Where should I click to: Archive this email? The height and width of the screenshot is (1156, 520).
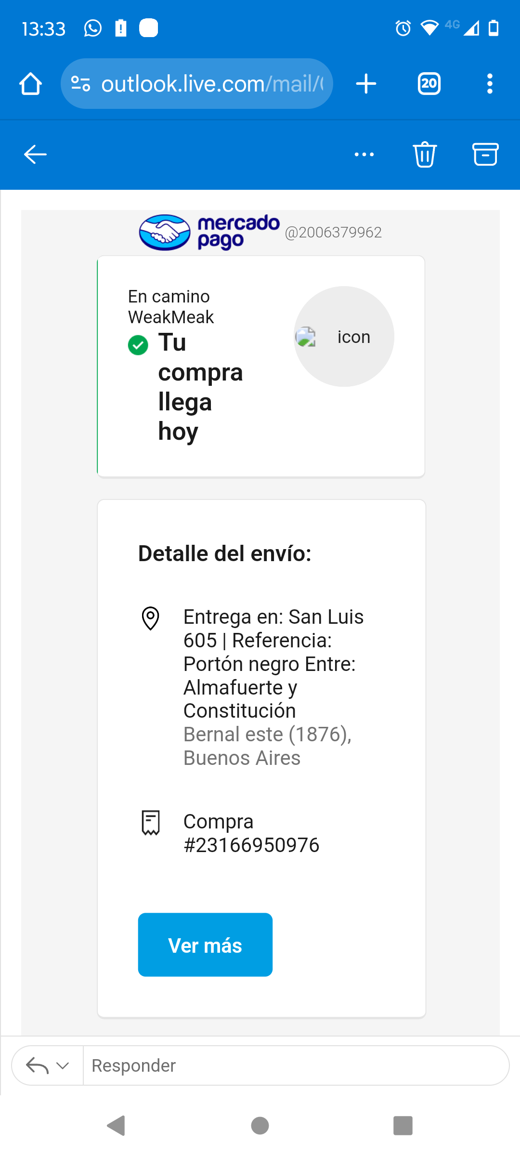(x=485, y=155)
